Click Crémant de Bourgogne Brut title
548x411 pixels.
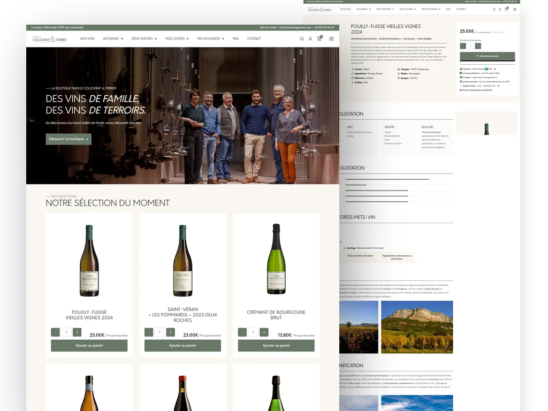276,315
